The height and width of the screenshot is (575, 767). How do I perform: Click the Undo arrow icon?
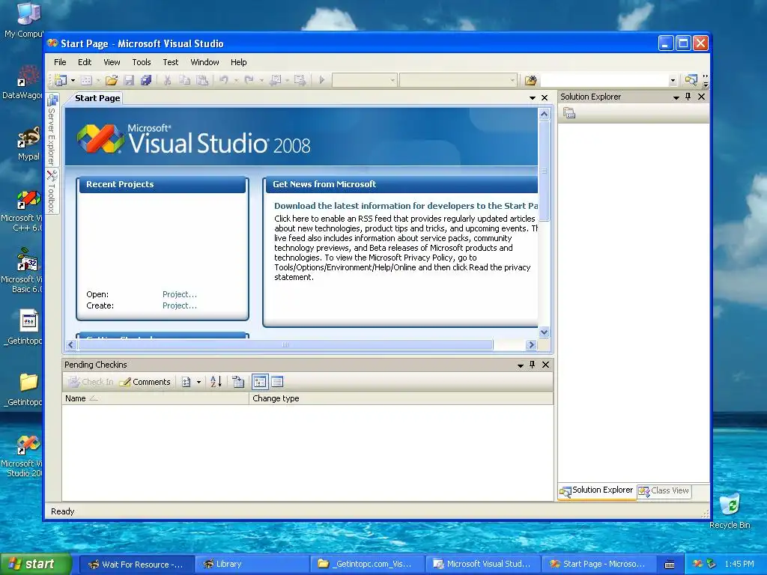(x=223, y=80)
